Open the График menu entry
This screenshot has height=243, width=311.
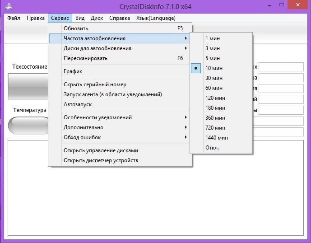[120, 71]
